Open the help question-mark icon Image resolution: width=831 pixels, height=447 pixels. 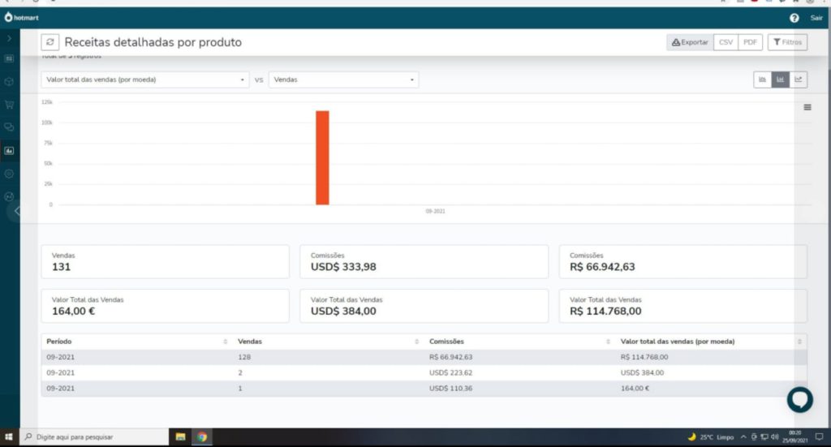point(794,18)
